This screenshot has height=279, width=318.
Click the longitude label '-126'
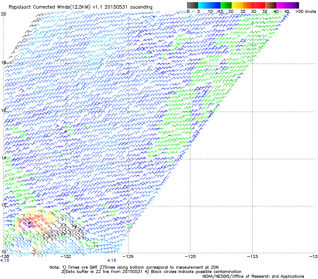pyautogui.click(x=190, y=257)
